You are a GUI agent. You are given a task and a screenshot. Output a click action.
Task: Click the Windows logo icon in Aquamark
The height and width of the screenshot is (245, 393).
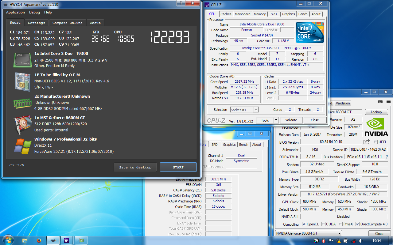(23, 146)
